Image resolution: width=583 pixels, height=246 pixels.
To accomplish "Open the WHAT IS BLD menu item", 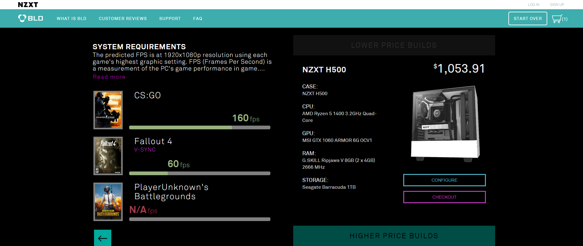I will (72, 18).
